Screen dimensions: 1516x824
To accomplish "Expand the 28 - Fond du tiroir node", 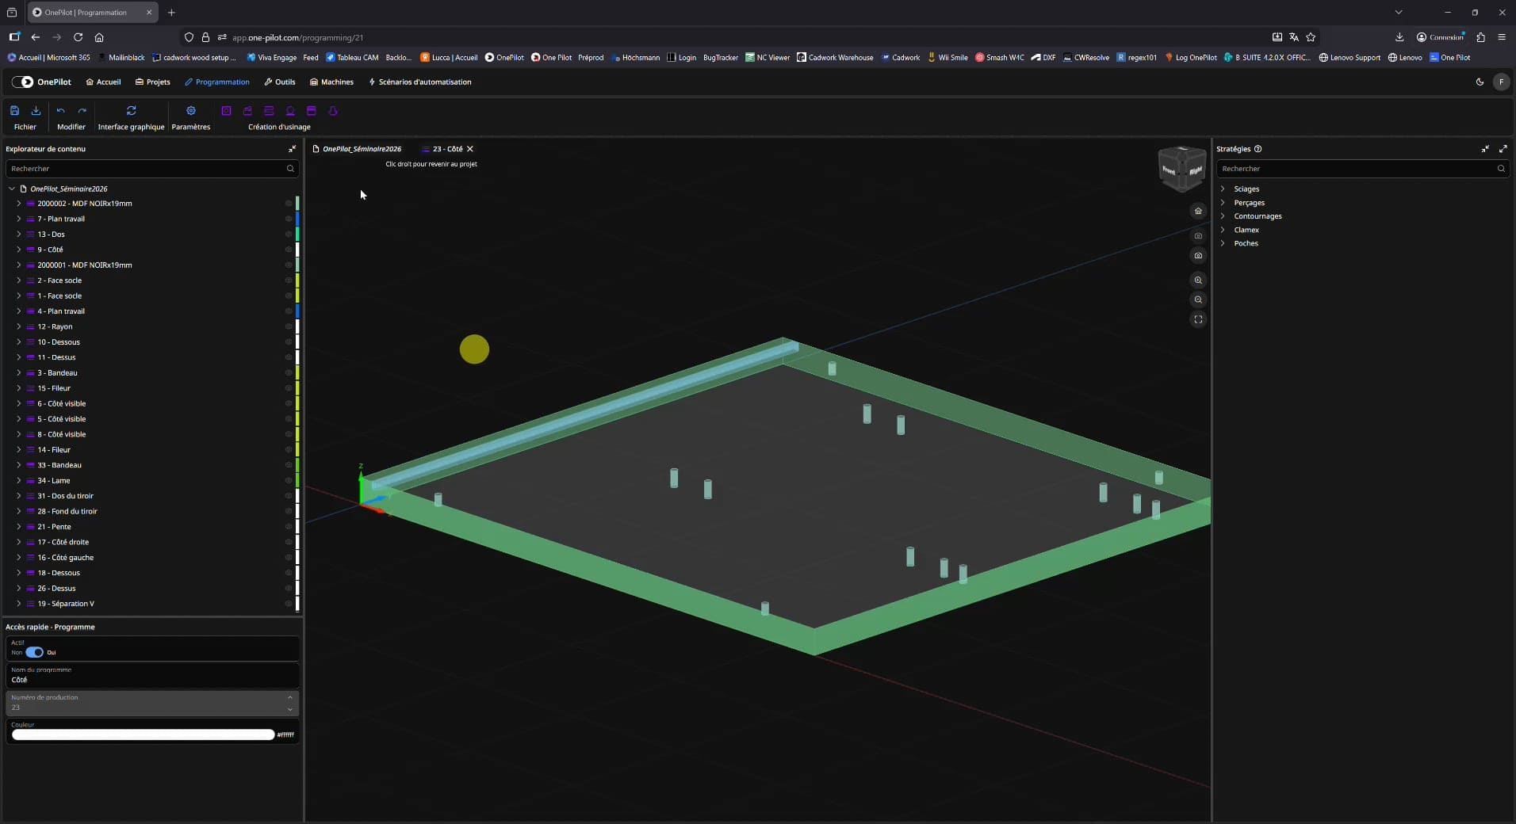I will point(19,511).
